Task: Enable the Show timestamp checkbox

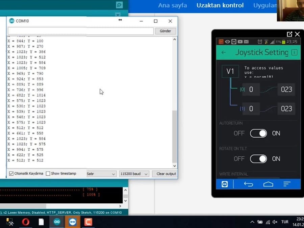Action: (48, 174)
